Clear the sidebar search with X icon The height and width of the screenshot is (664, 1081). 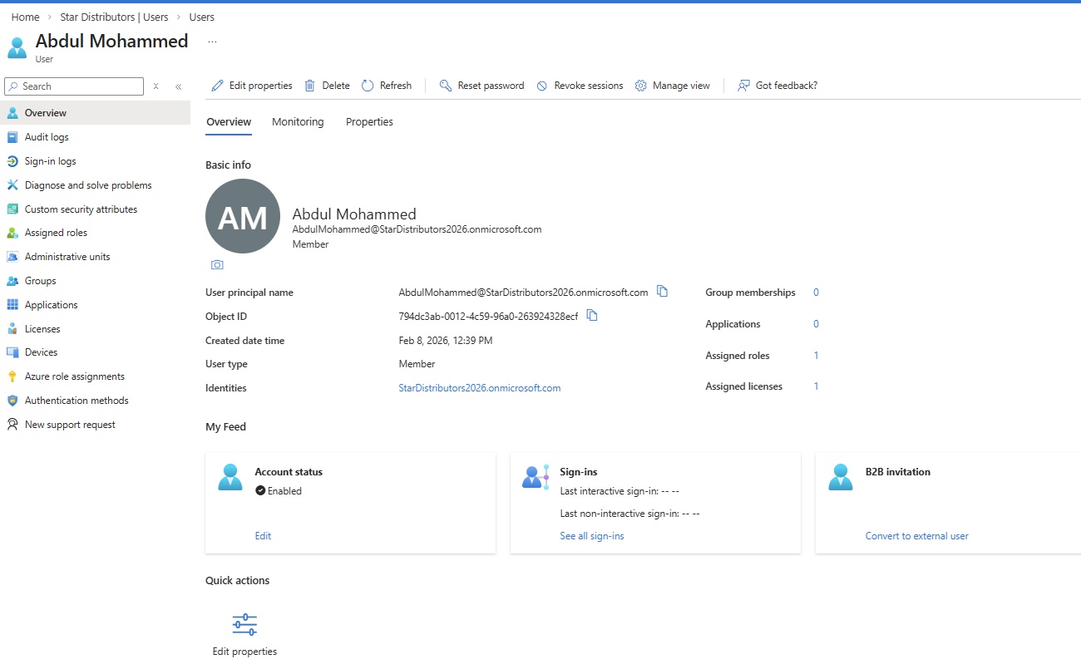coord(155,86)
